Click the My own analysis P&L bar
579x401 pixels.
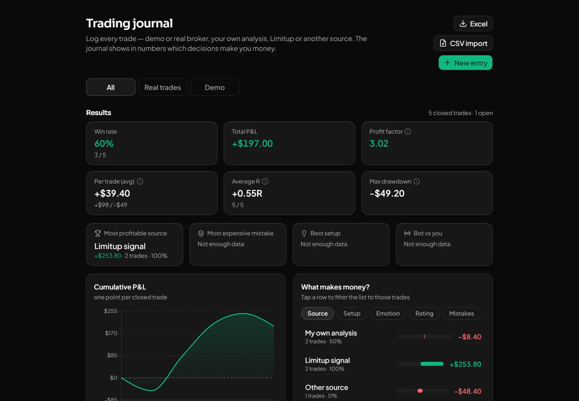tap(424, 336)
